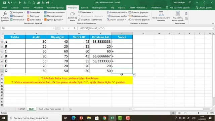Switch to the View (Вид) tab
Screen dimensions: 215x121
coord(112,8)
